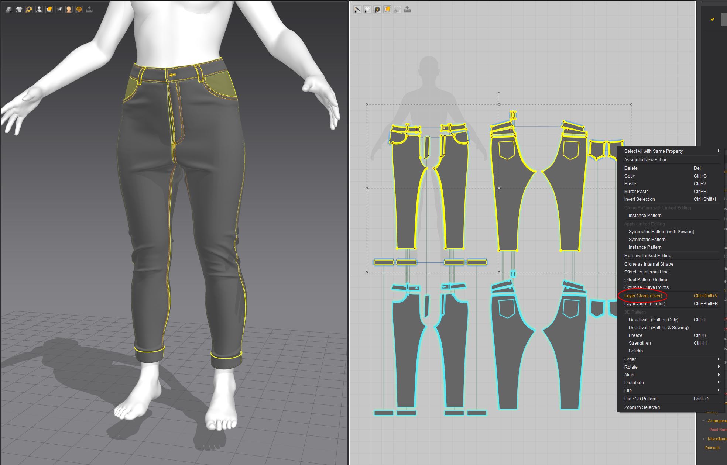Toggle the yellow checkmark in right panel
Viewport: 727px width, 465px height.
(x=712, y=19)
